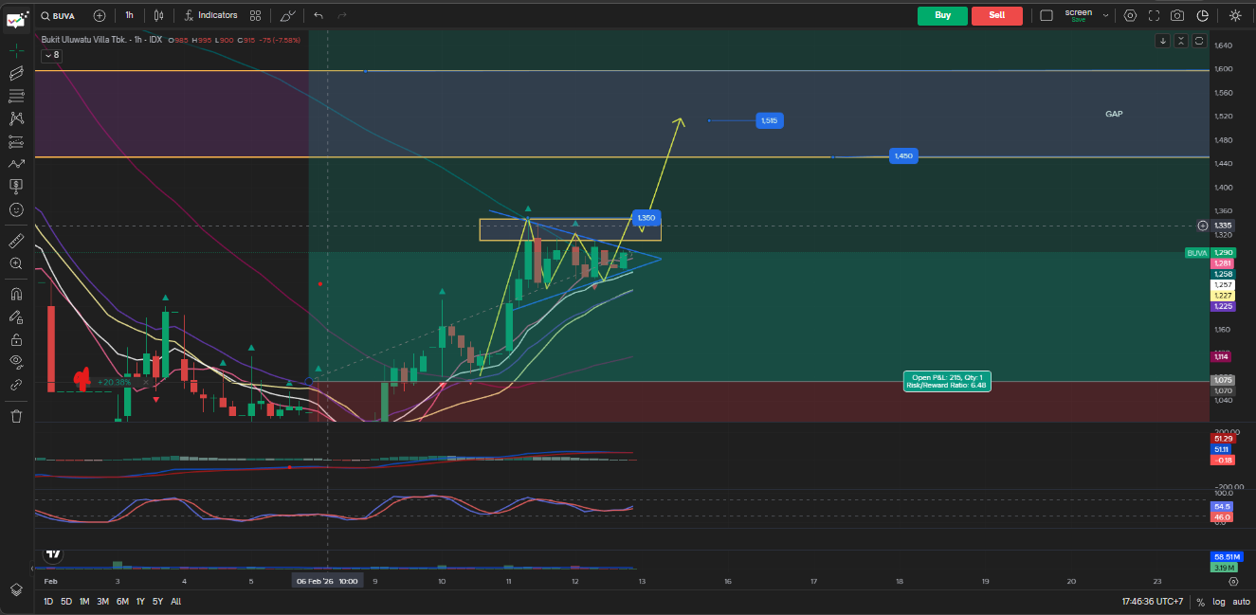The height and width of the screenshot is (615, 1256).
Task: Open the drawing templates brush menu
Action: click(x=288, y=15)
